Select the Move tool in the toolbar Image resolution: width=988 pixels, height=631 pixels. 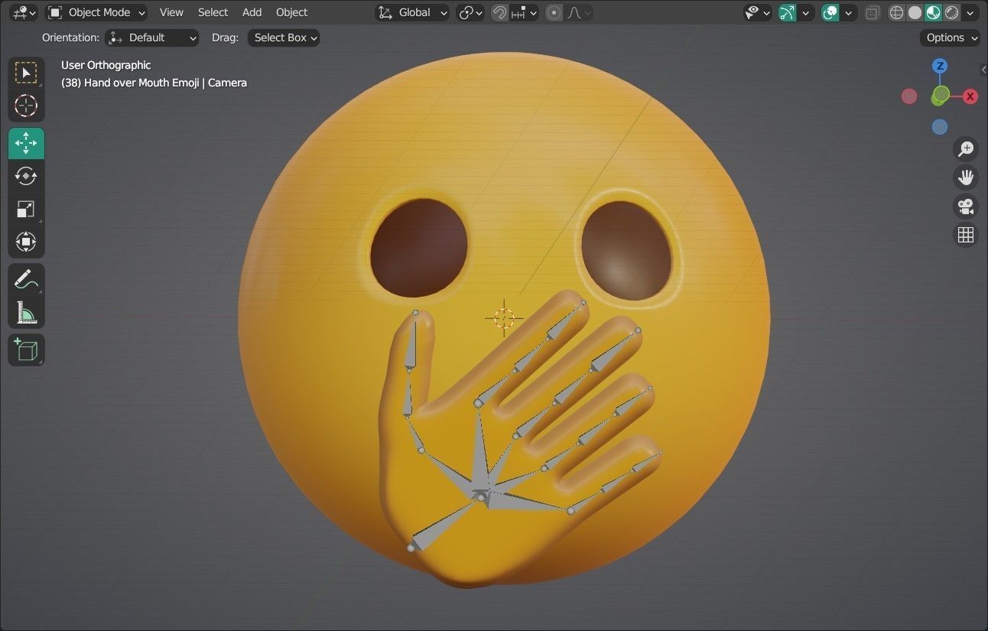26,142
